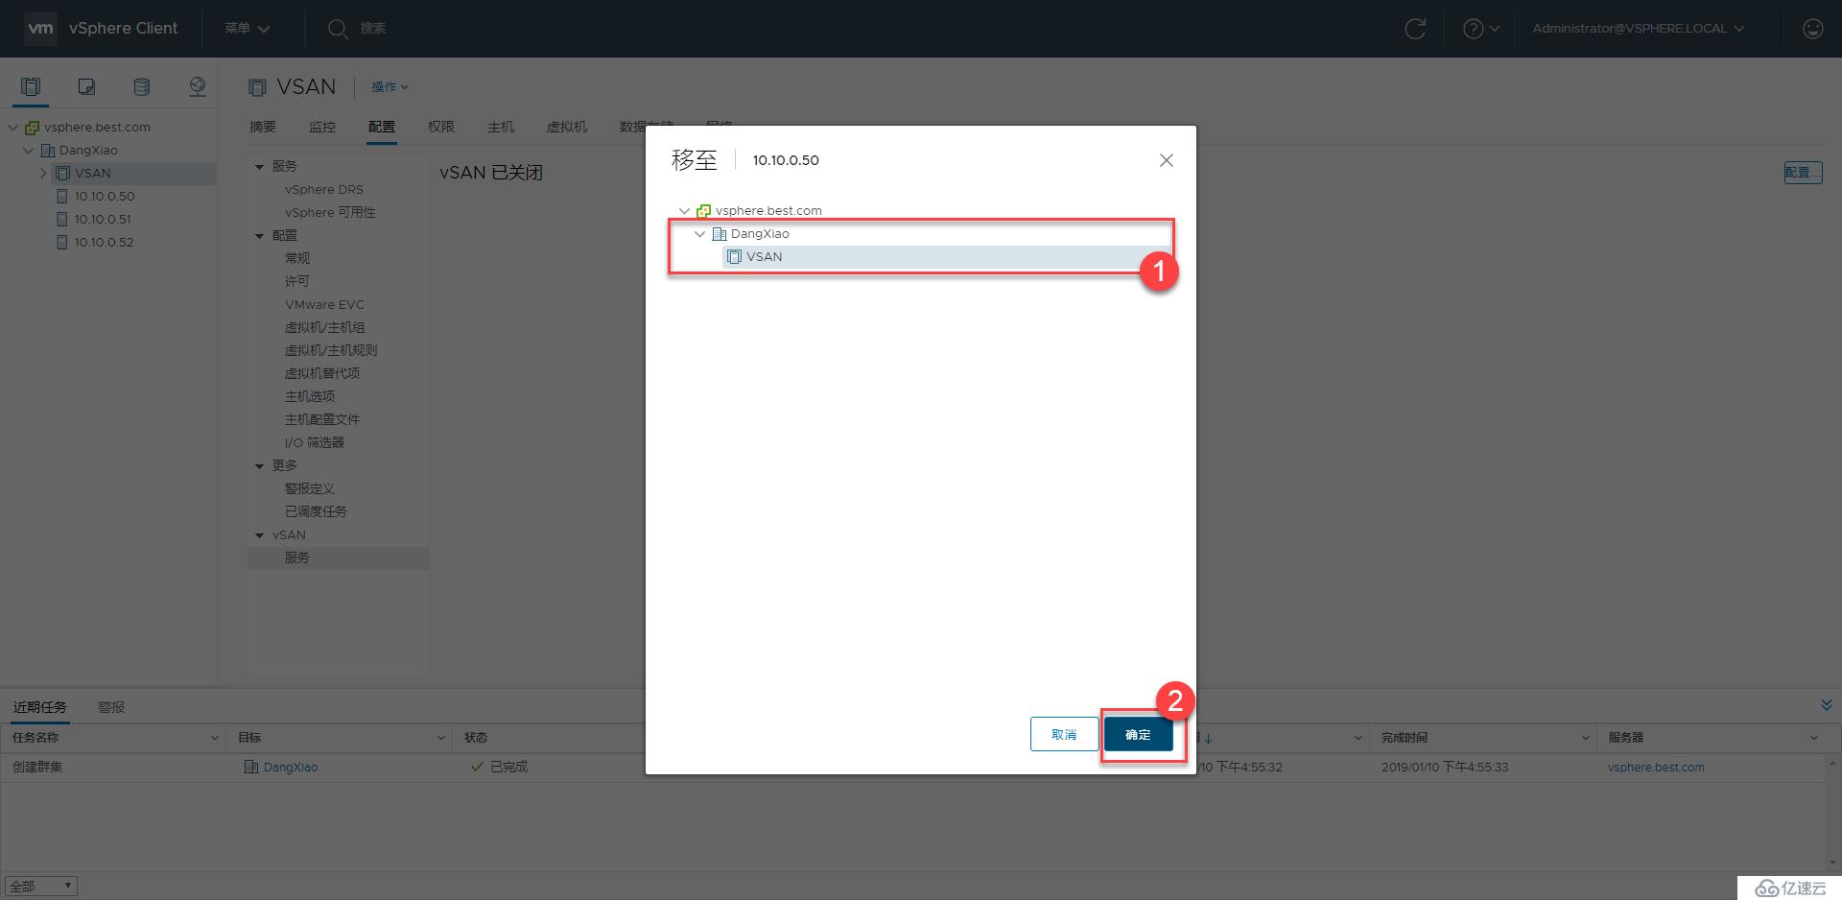1842x900 pixels.
Task: Switch to the 摘要 tab
Action: (262, 127)
